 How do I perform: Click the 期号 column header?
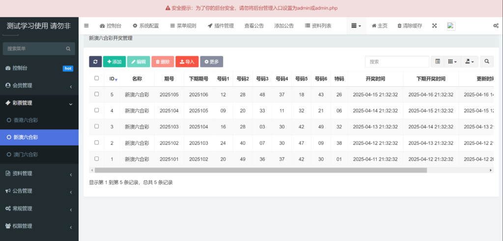click(169, 79)
